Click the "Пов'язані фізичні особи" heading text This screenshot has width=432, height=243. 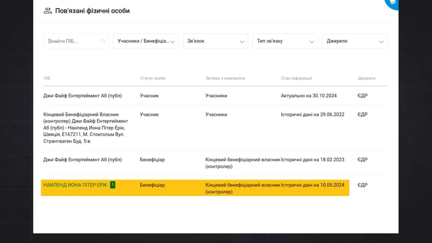point(95,11)
